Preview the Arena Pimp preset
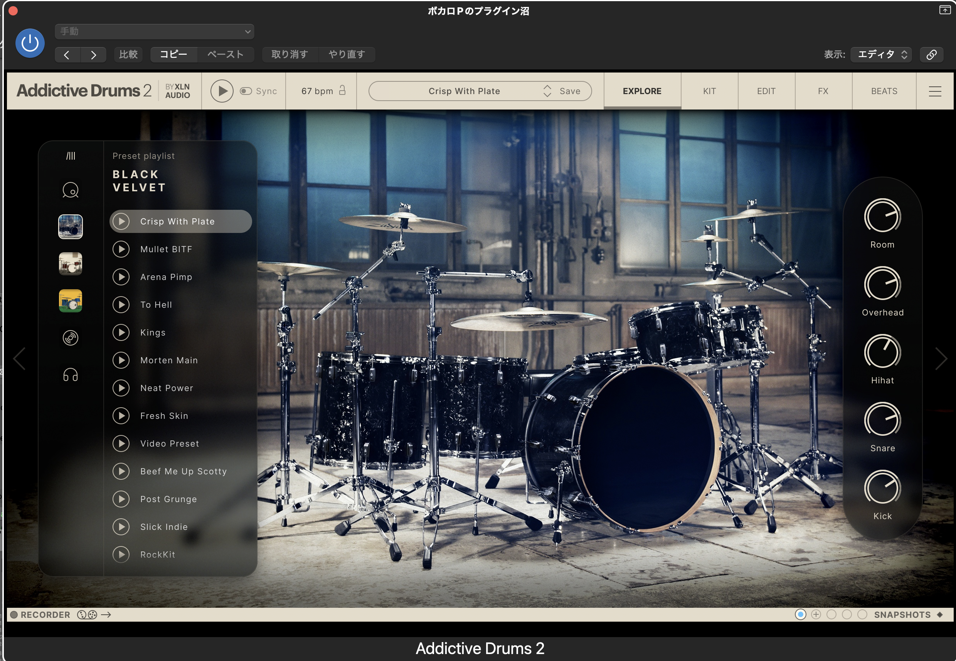This screenshot has height=661, width=956. [x=121, y=277]
